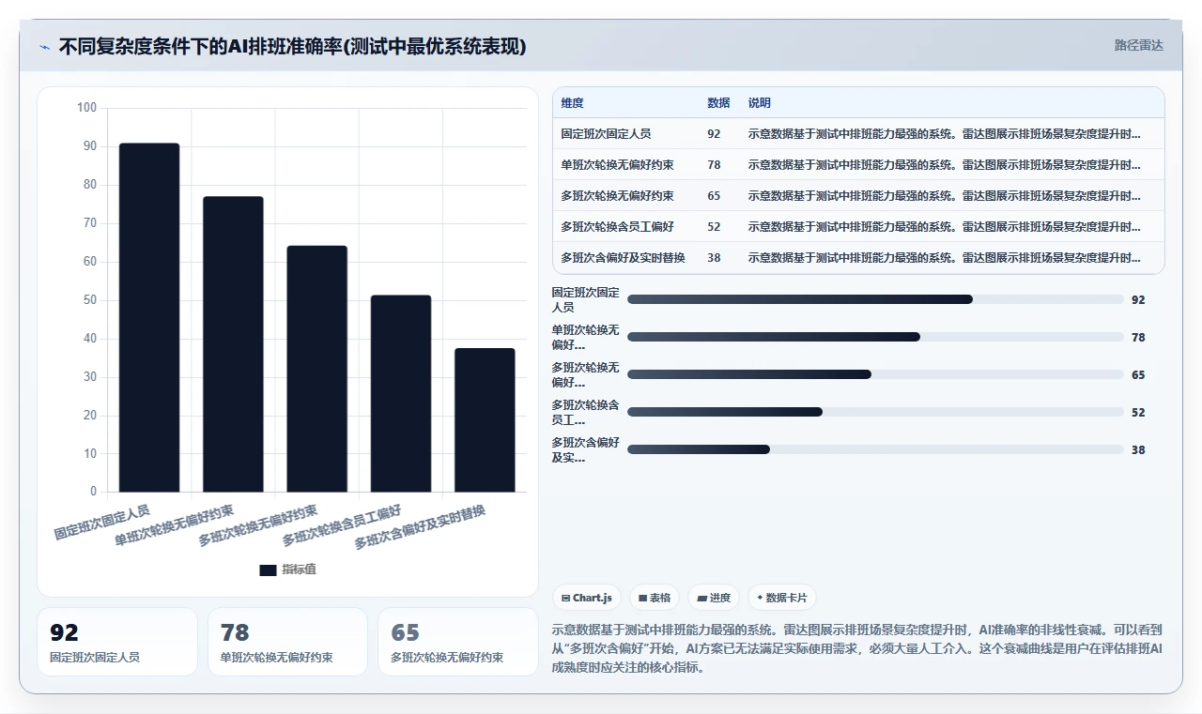Select table cell 多班次轮换无偏好约束
This screenshot has width=1202, height=714.
point(617,196)
